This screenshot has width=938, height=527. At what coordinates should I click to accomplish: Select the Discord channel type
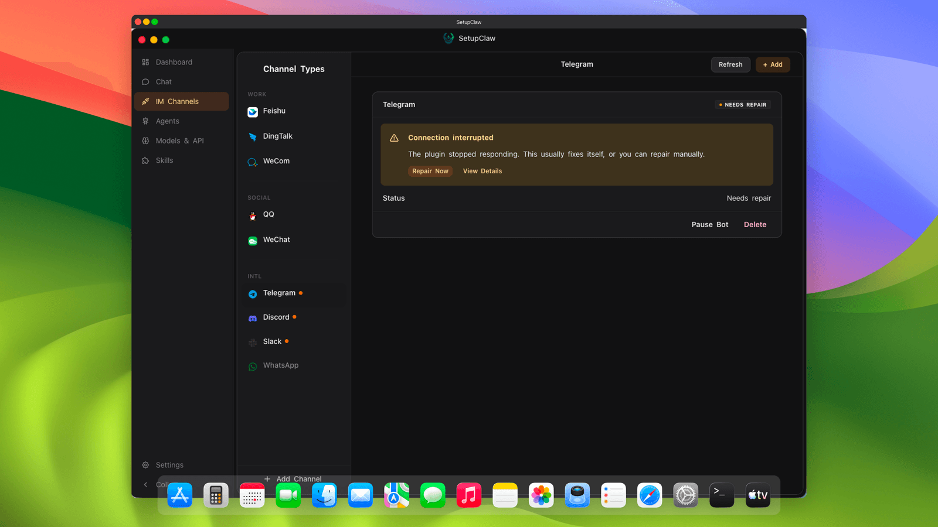(x=294, y=317)
